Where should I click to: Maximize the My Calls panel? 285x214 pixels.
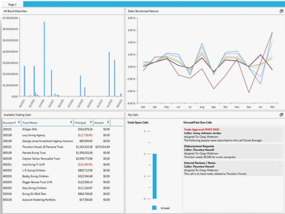click(x=281, y=115)
